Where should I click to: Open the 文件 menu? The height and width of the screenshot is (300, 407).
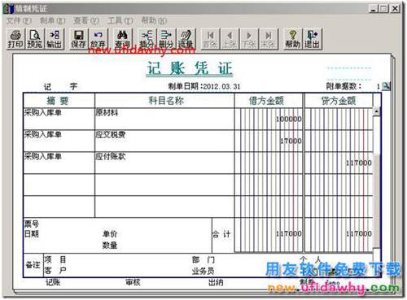[19, 20]
